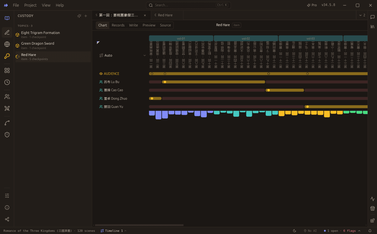Open the chat comments panel icon
377x234 pixels.
click(373, 17)
